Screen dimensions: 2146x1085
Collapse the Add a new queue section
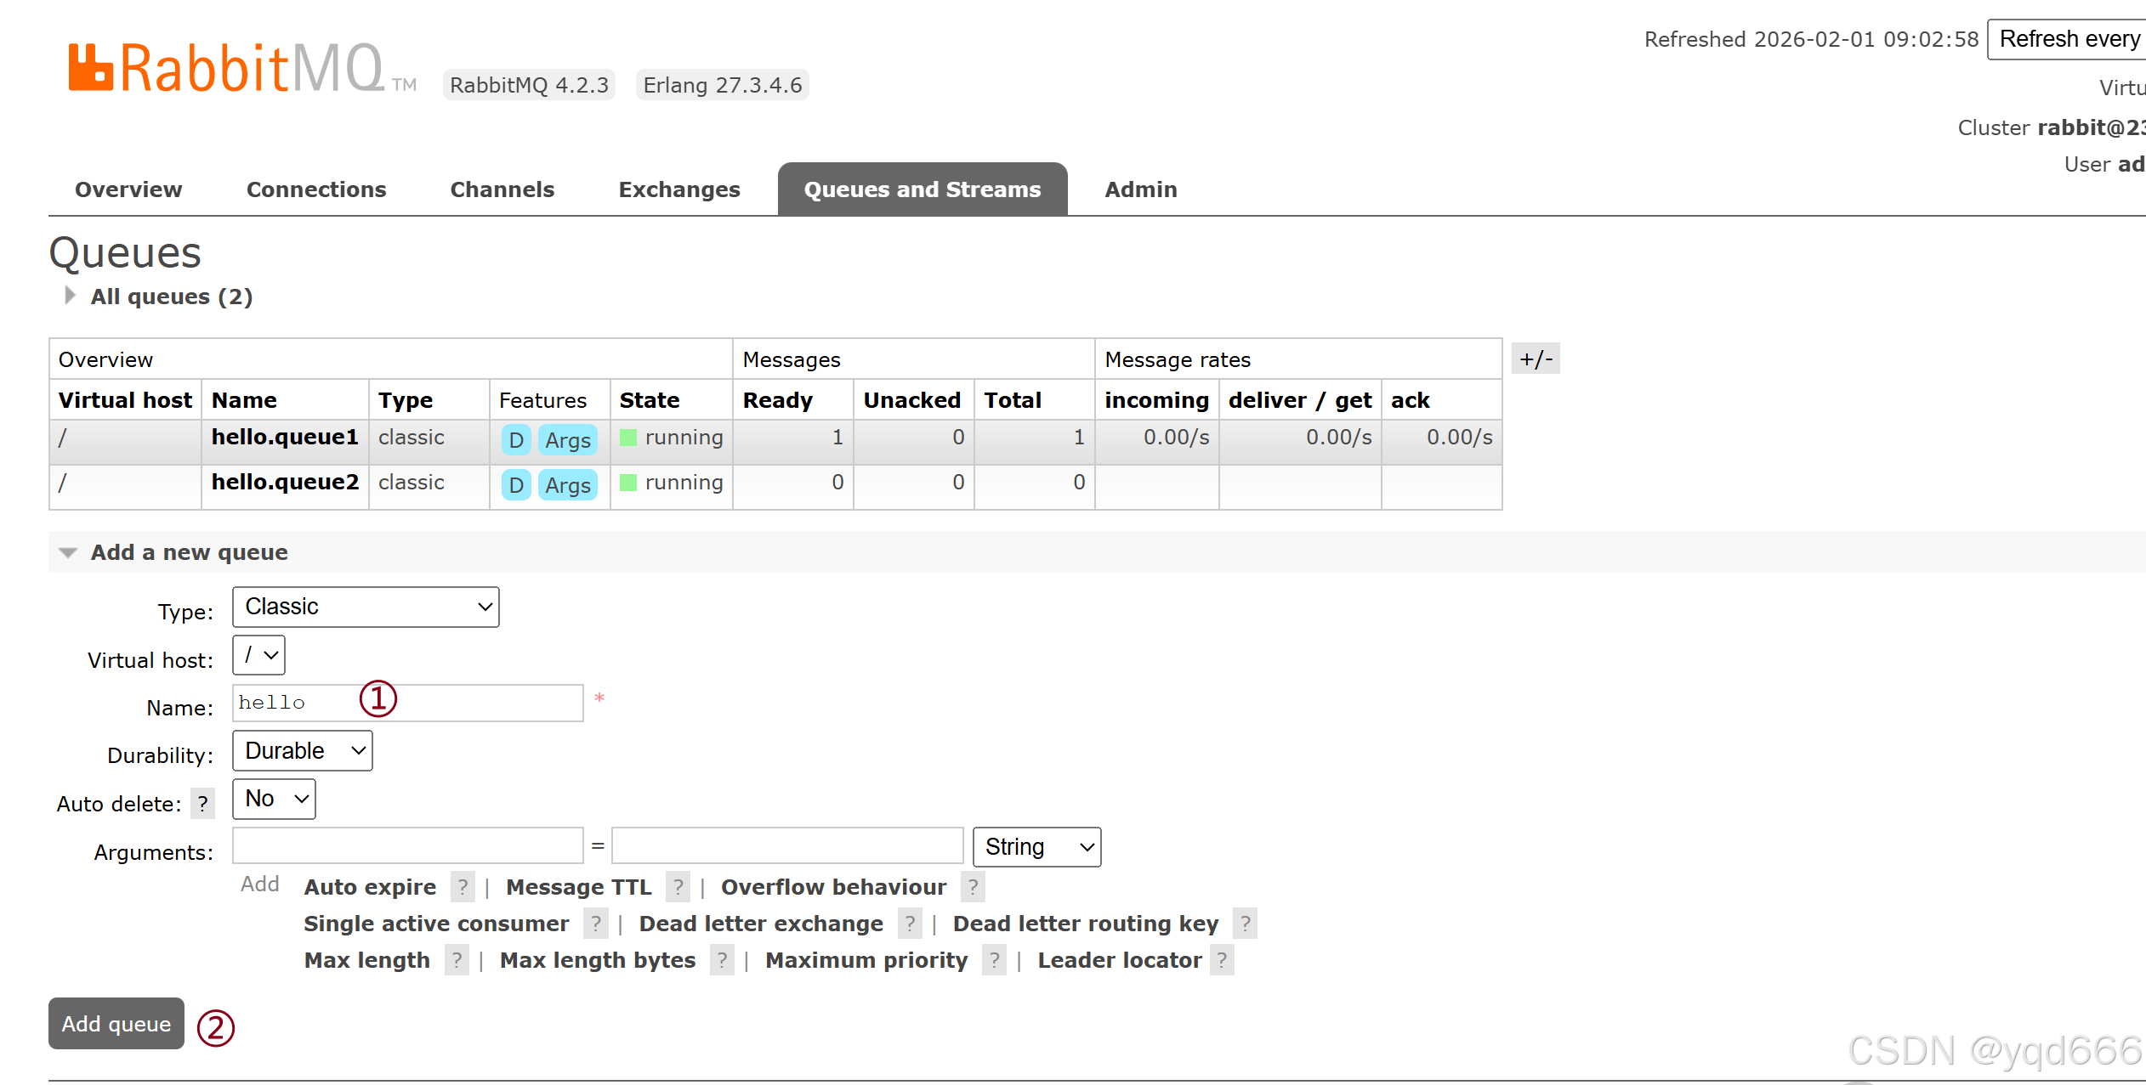[x=189, y=552]
